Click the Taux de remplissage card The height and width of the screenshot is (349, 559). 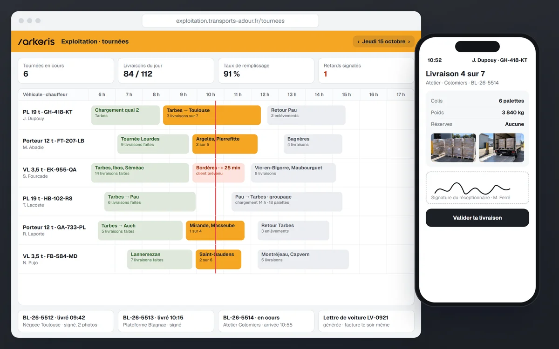pos(266,71)
